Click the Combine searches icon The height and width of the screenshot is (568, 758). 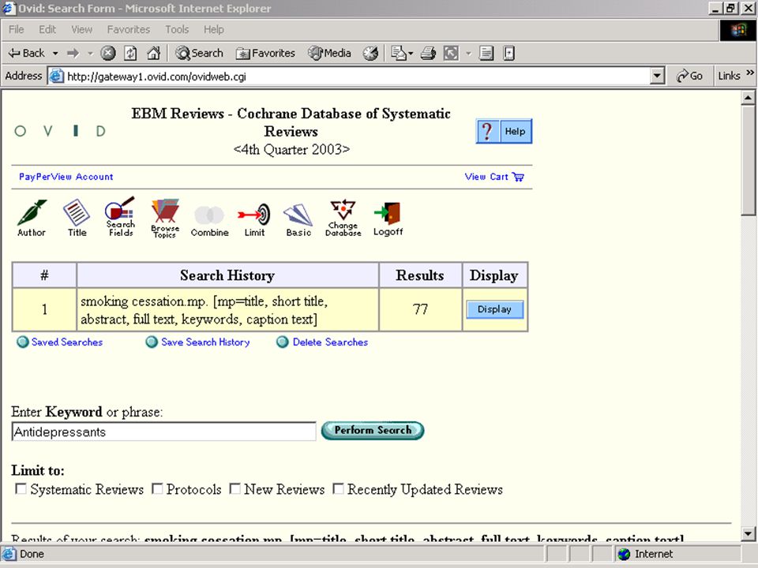[x=209, y=221]
